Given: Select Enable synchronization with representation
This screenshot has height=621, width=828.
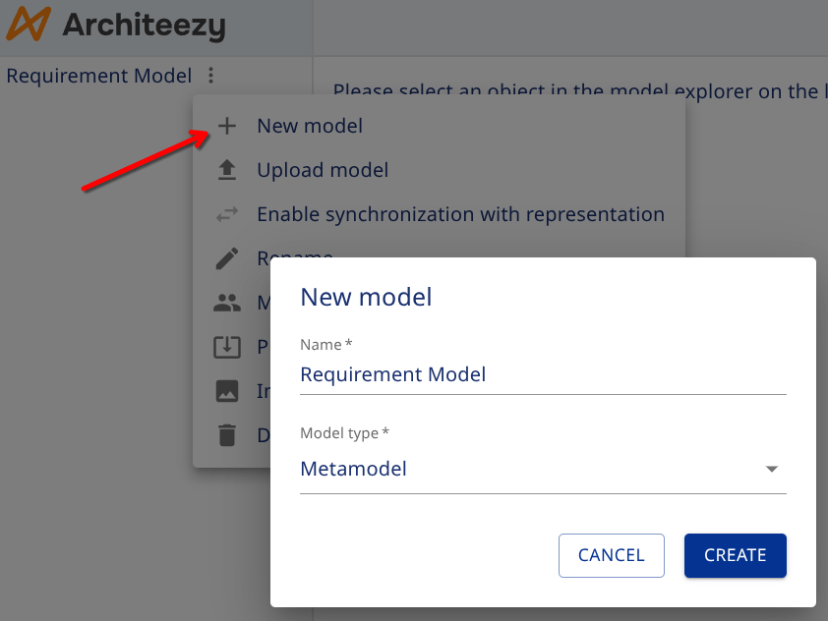Looking at the screenshot, I should 460,213.
